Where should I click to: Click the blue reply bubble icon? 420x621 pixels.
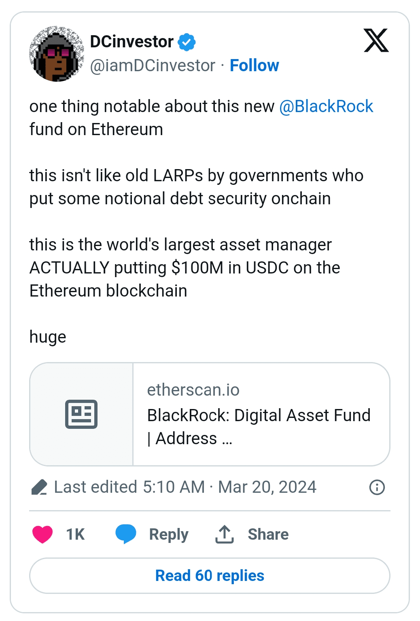pos(126,534)
